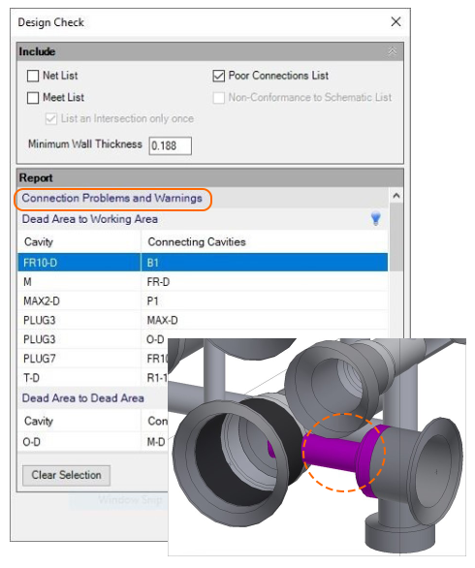Open Dead Area to Dead Area section
Viewport: 475px width, 568px height.
[x=83, y=398]
